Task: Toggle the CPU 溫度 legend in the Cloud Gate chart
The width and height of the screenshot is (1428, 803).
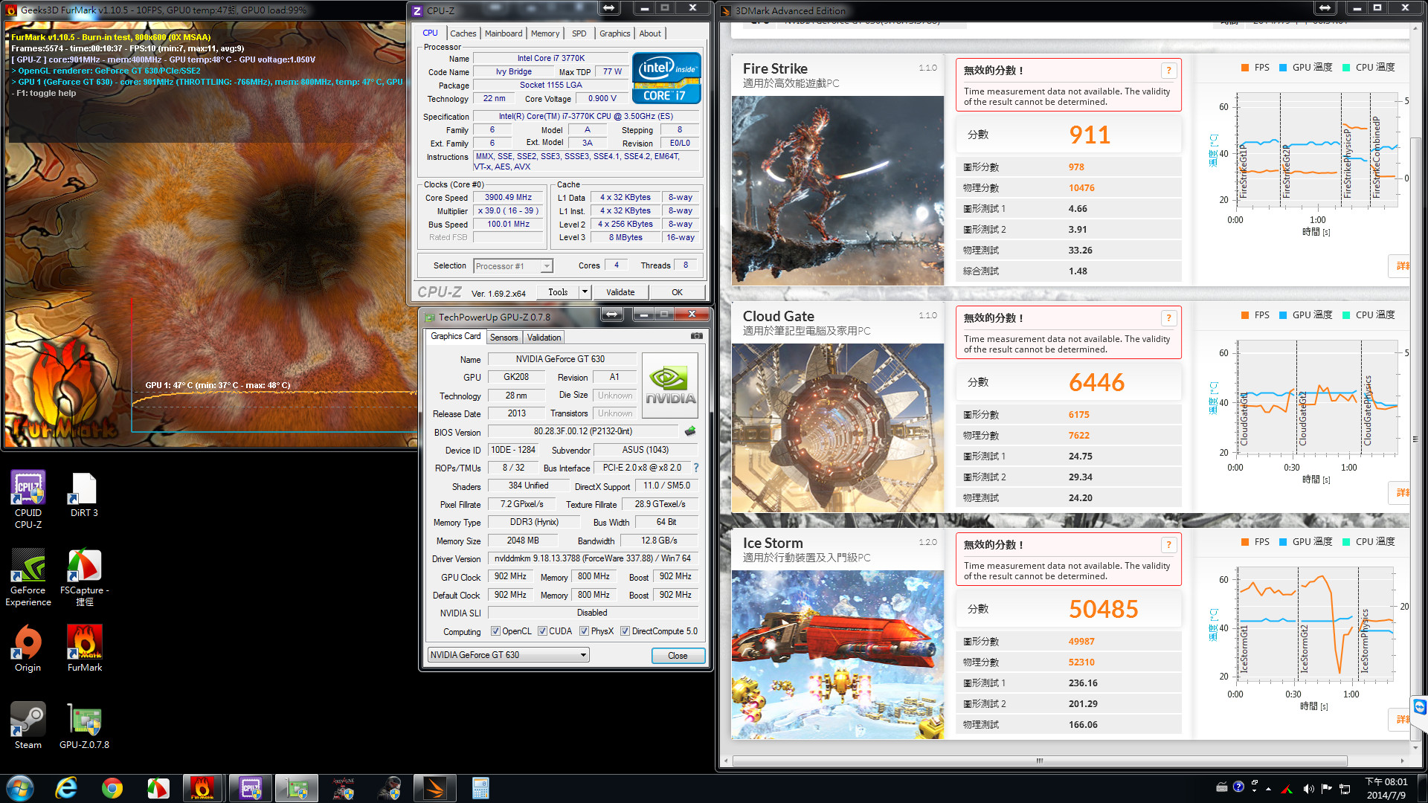Action: [x=1368, y=315]
